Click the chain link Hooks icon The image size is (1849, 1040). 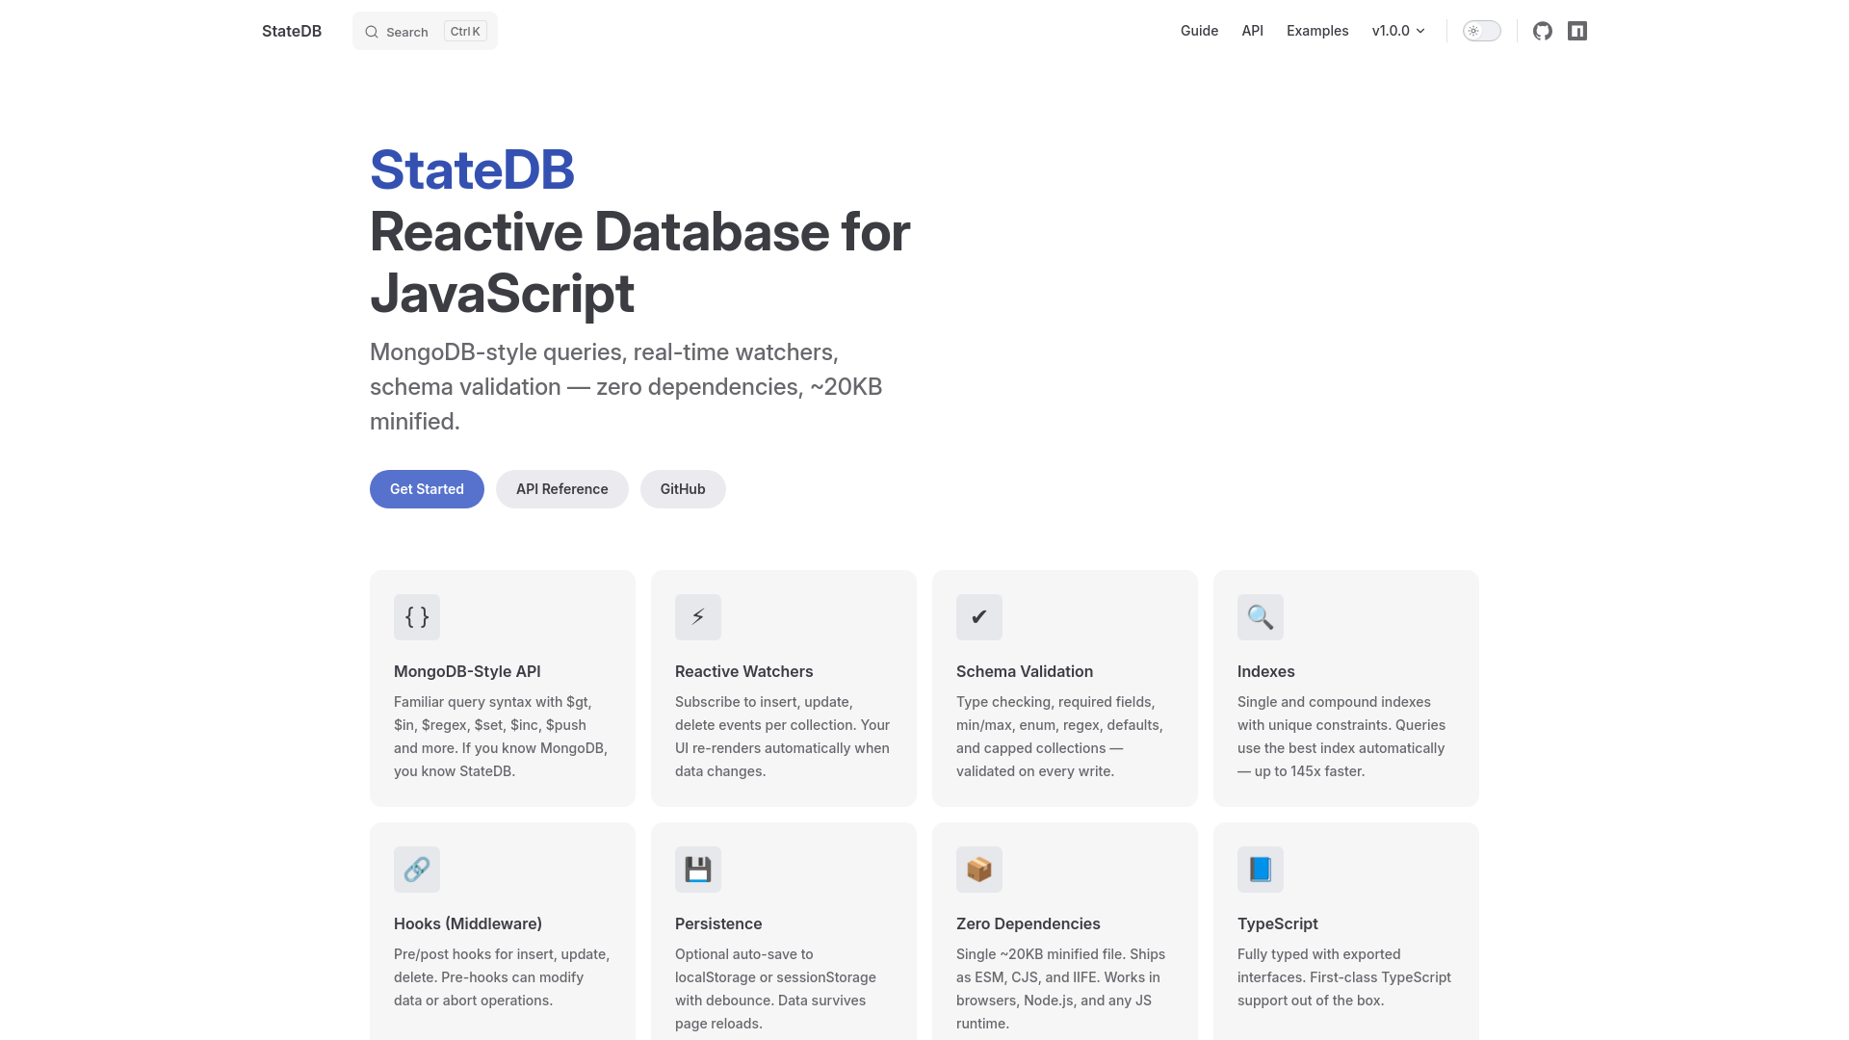click(x=417, y=870)
